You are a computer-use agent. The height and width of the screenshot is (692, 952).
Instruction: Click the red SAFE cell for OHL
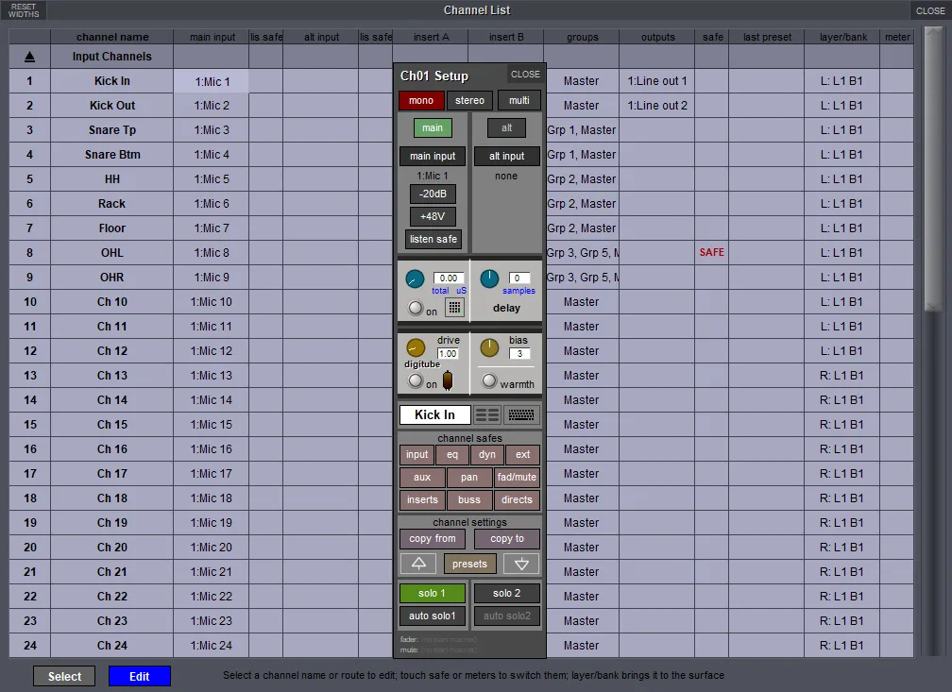[711, 252]
